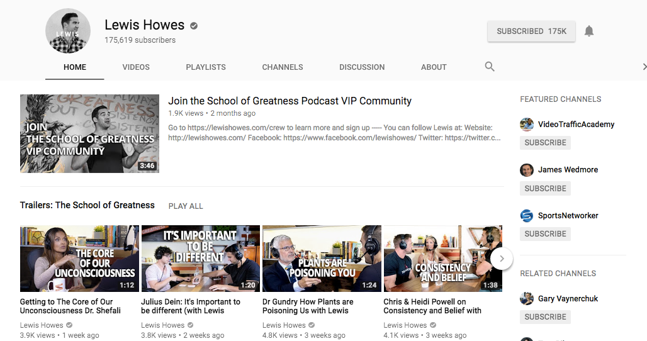The height and width of the screenshot is (341, 647).
Task: Open the Channels tab
Action: point(282,67)
